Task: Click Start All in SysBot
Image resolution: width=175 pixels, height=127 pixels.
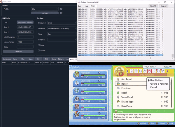Action: click(x=153, y=6)
